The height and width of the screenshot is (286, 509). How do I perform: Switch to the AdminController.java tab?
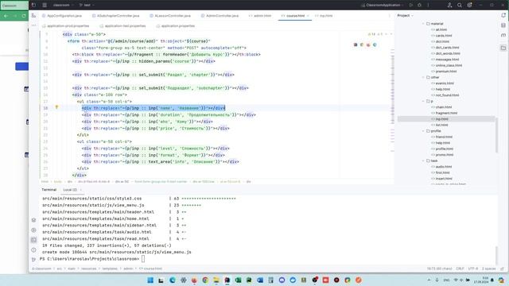point(220,16)
